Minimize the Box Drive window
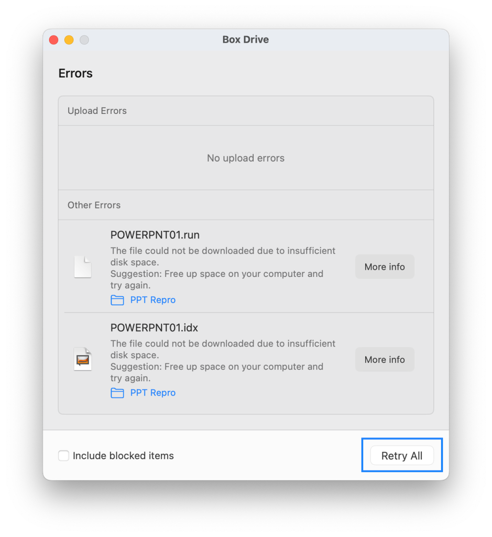Image resolution: width=492 pixels, height=537 pixels. click(69, 40)
